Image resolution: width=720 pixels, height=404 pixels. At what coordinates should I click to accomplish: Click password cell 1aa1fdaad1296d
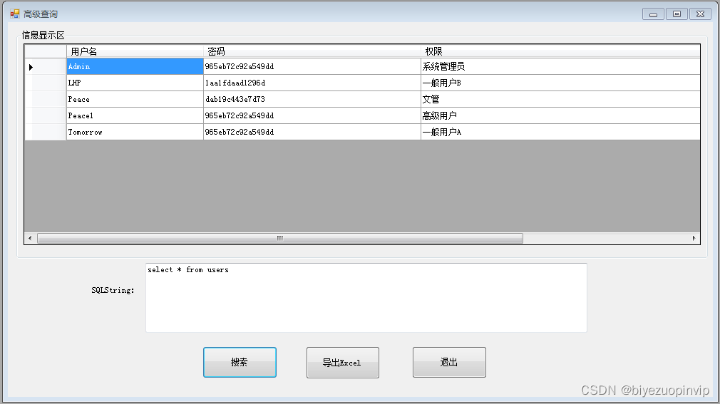(x=312, y=83)
